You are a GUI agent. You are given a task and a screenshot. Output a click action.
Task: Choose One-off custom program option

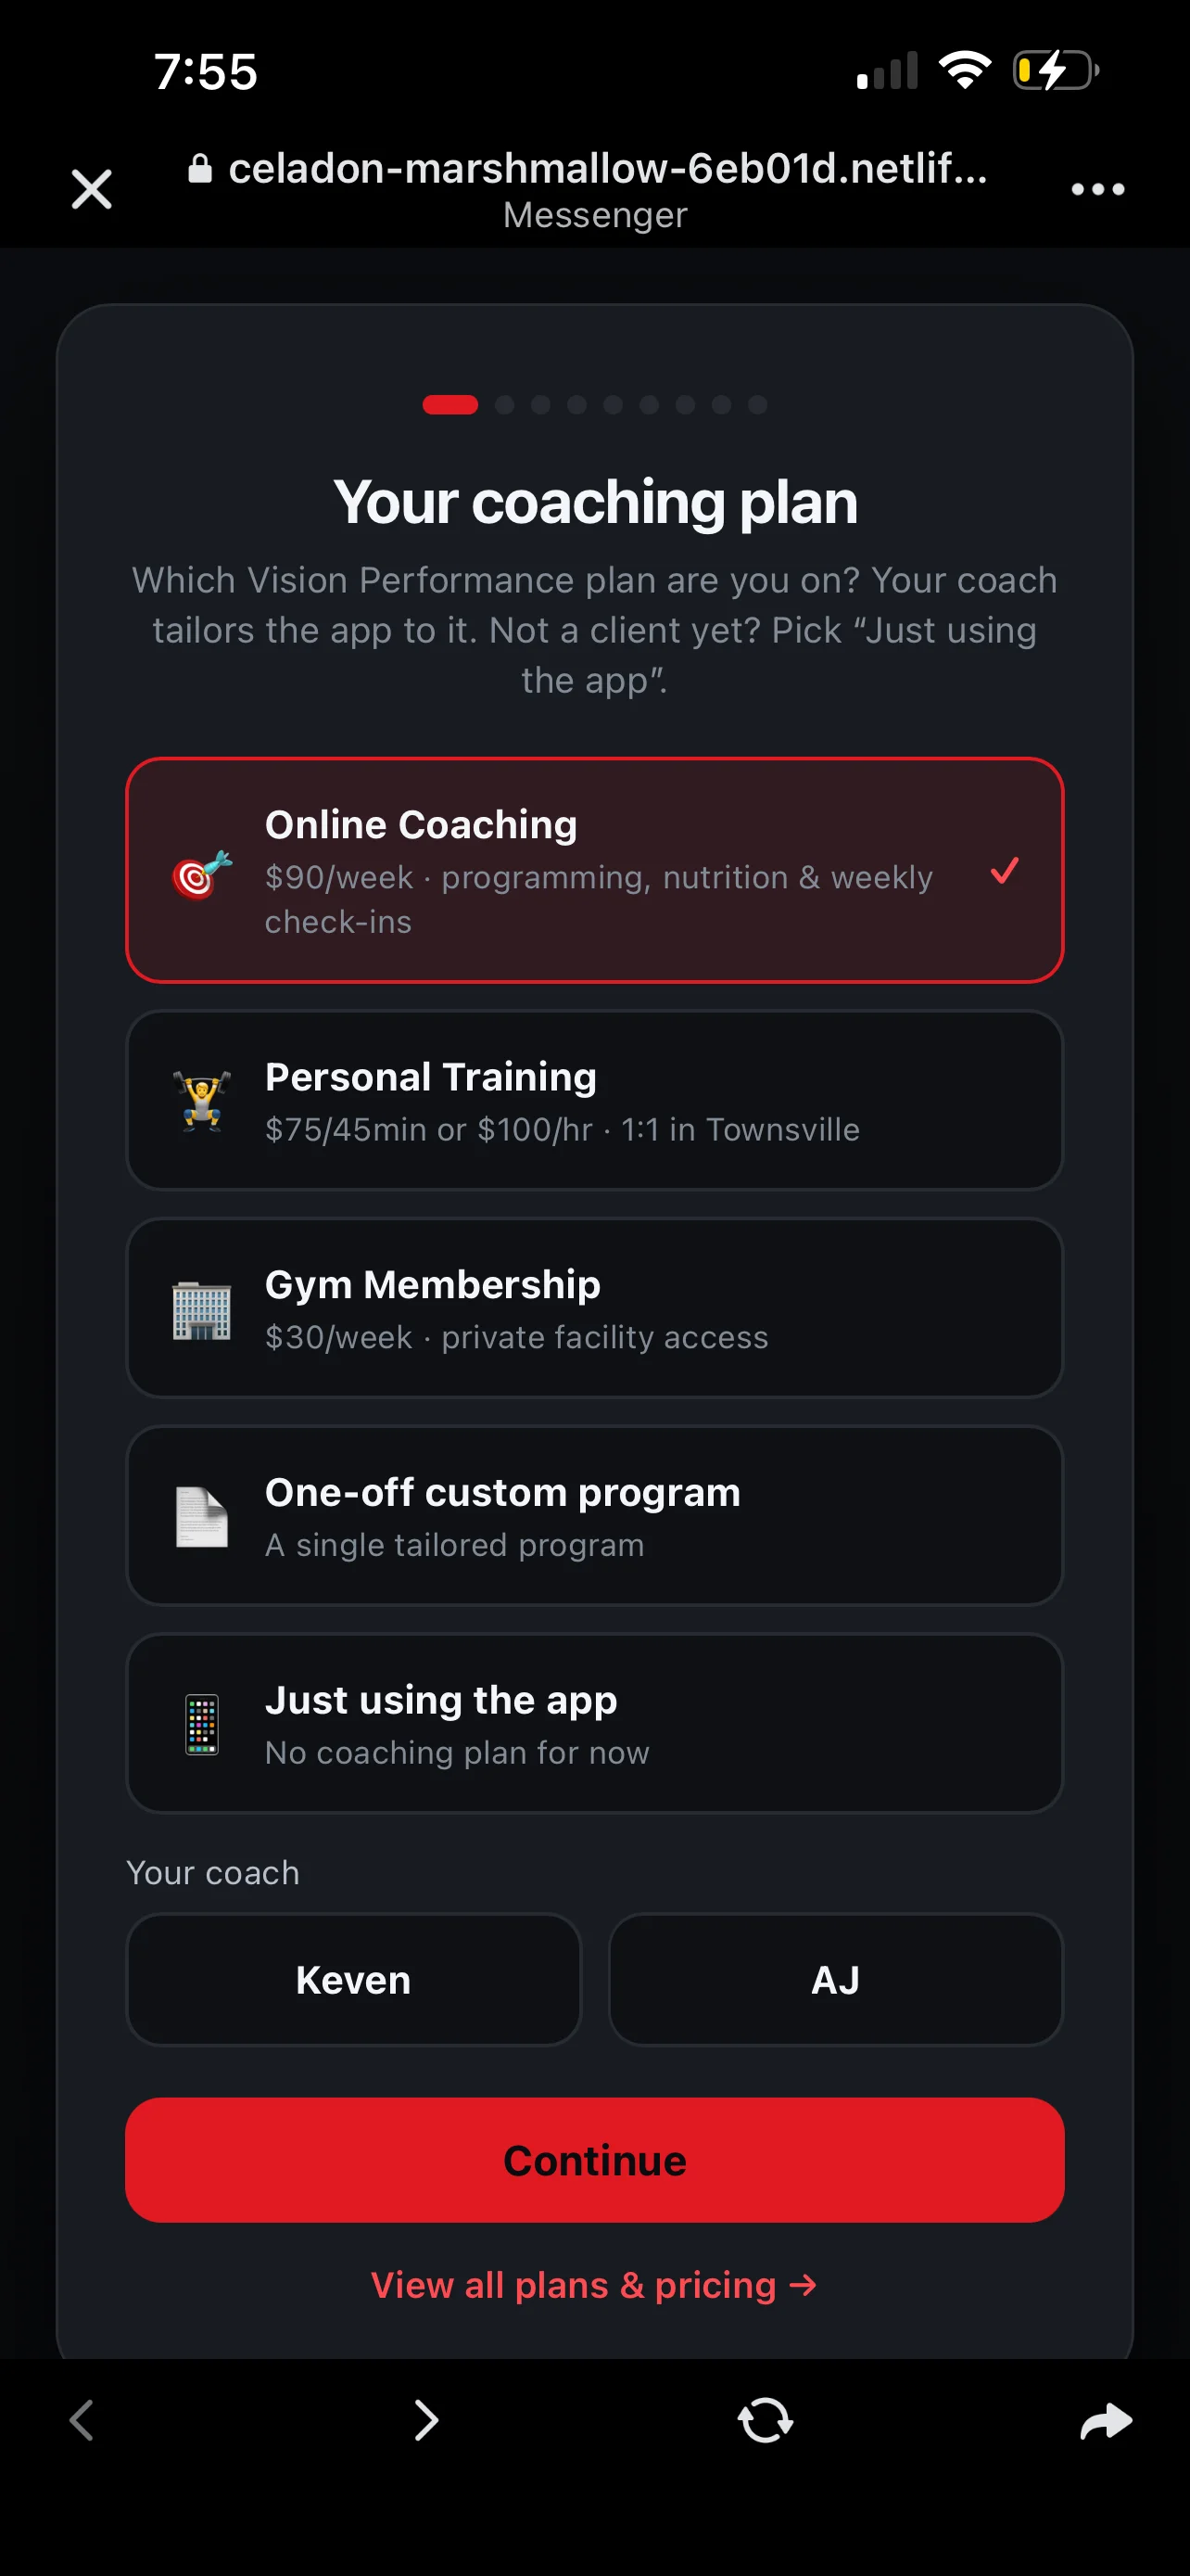pos(594,1516)
